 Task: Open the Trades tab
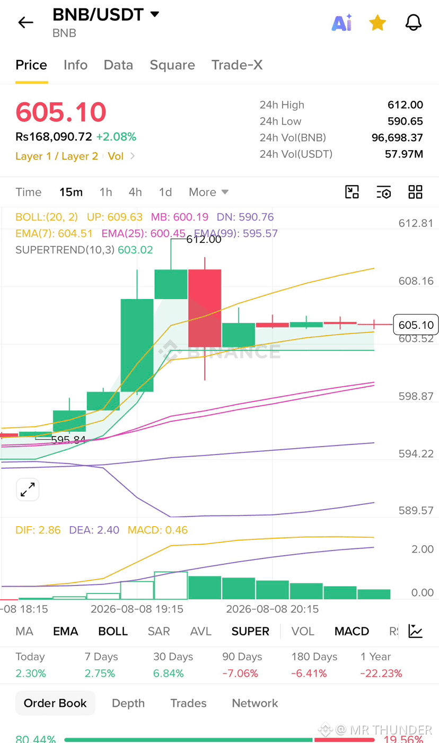click(188, 703)
